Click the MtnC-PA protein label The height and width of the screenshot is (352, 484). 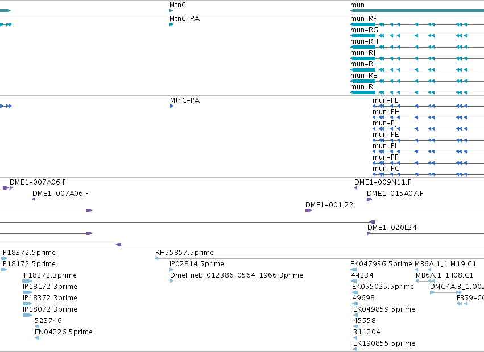pos(185,100)
